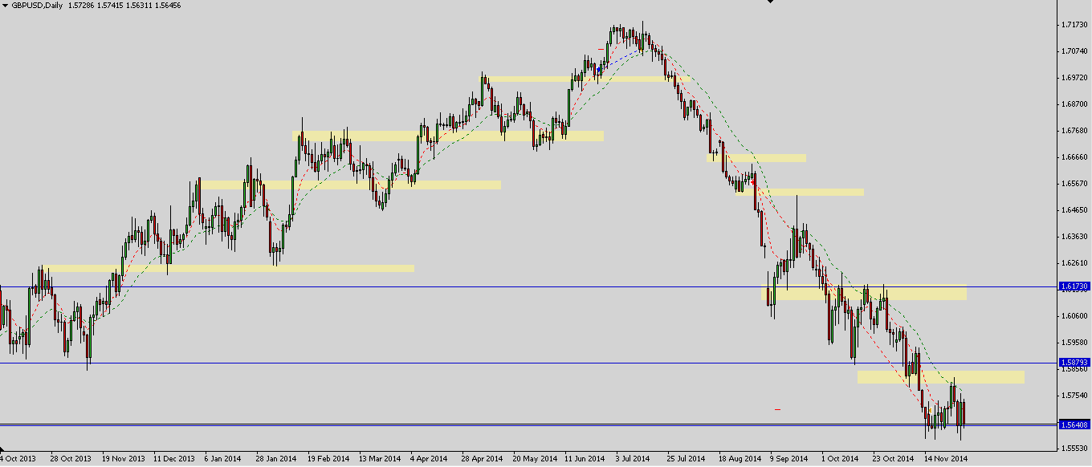
Task: Click the 6 Jan 2014 date label
Action: point(223,459)
